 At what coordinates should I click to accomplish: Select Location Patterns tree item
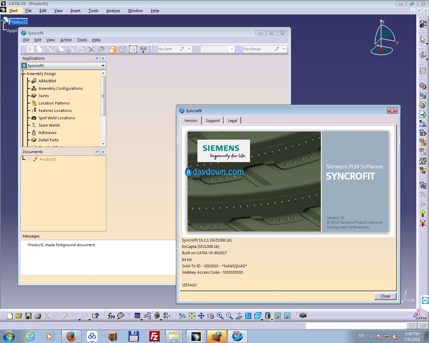tap(54, 103)
